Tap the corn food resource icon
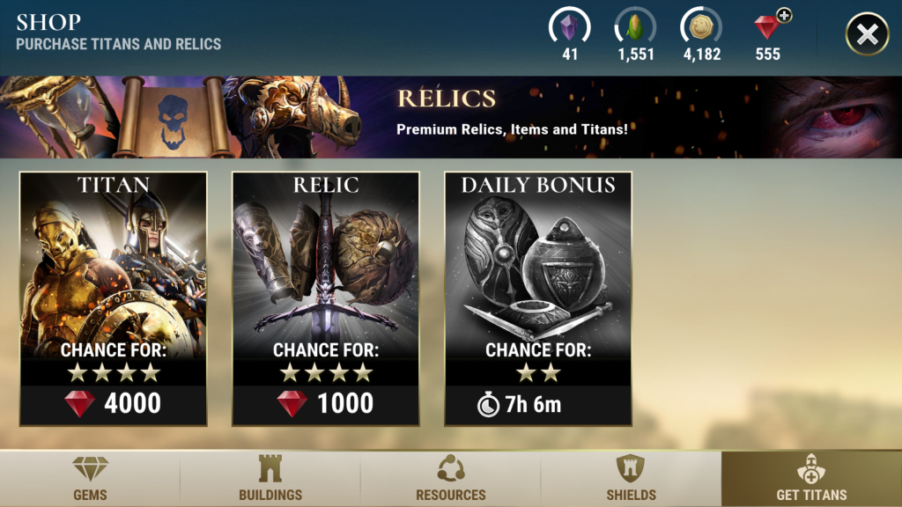The height and width of the screenshot is (507, 902). click(635, 26)
